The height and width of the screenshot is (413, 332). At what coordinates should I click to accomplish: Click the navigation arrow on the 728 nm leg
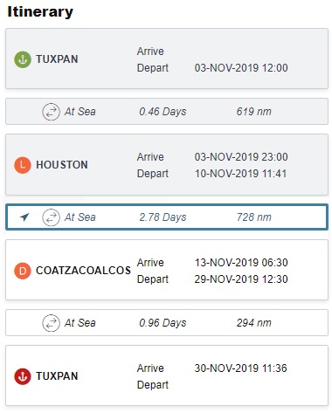24,217
